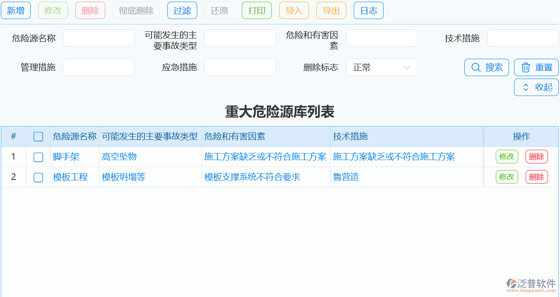Click the chevron icon on the 收起 button
This screenshot has width=560, height=297.
pyautogui.click(x=526, y=87)
